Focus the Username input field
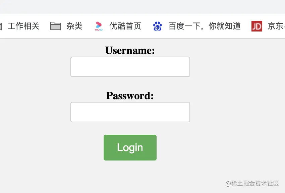 click(130, 67)
